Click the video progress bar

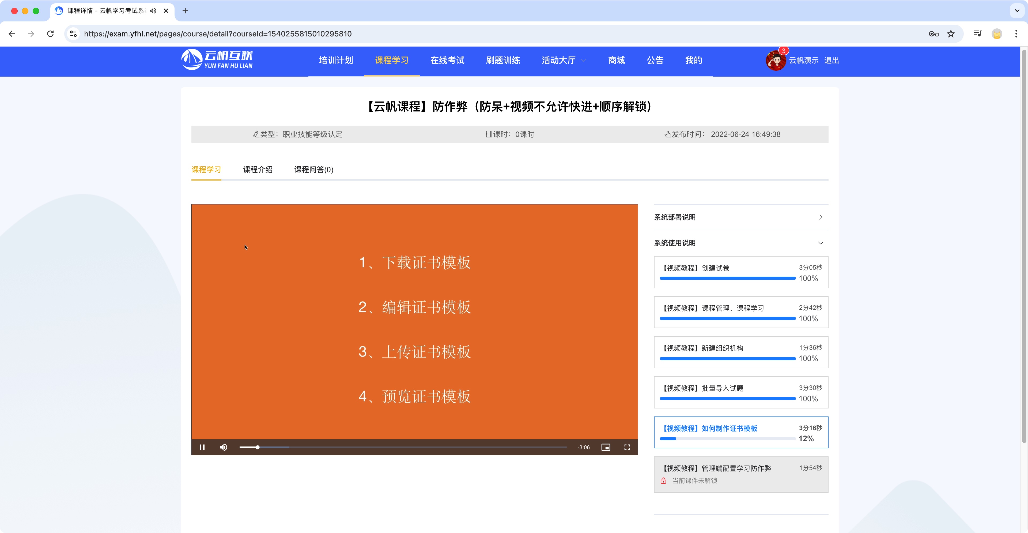pyautogui.click(x=399, y=447)
